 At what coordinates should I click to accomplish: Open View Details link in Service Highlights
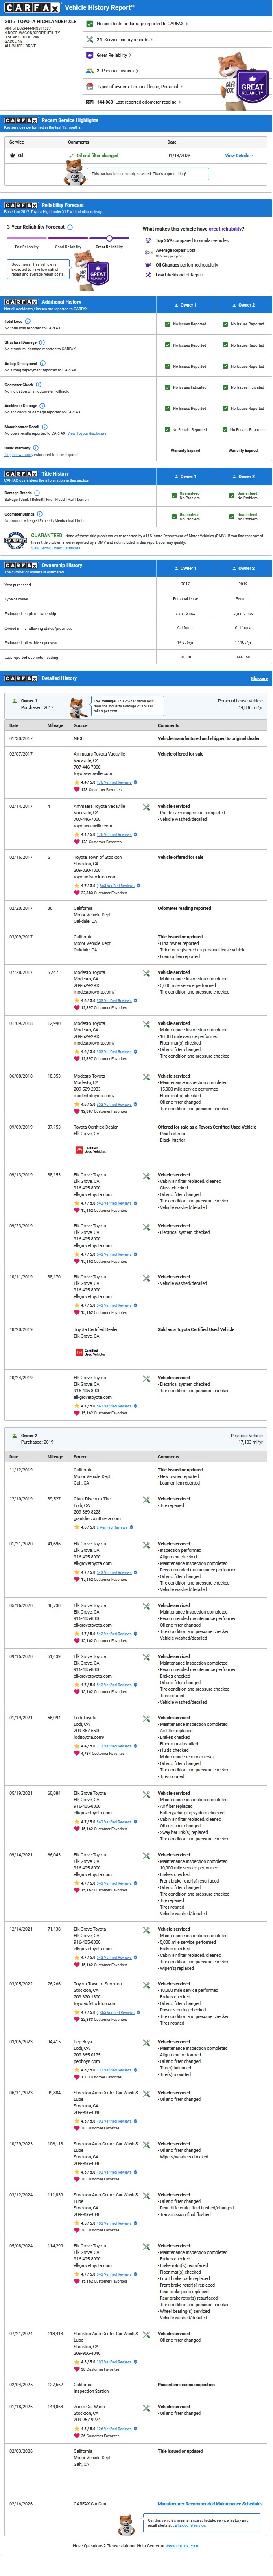(237, 156)
